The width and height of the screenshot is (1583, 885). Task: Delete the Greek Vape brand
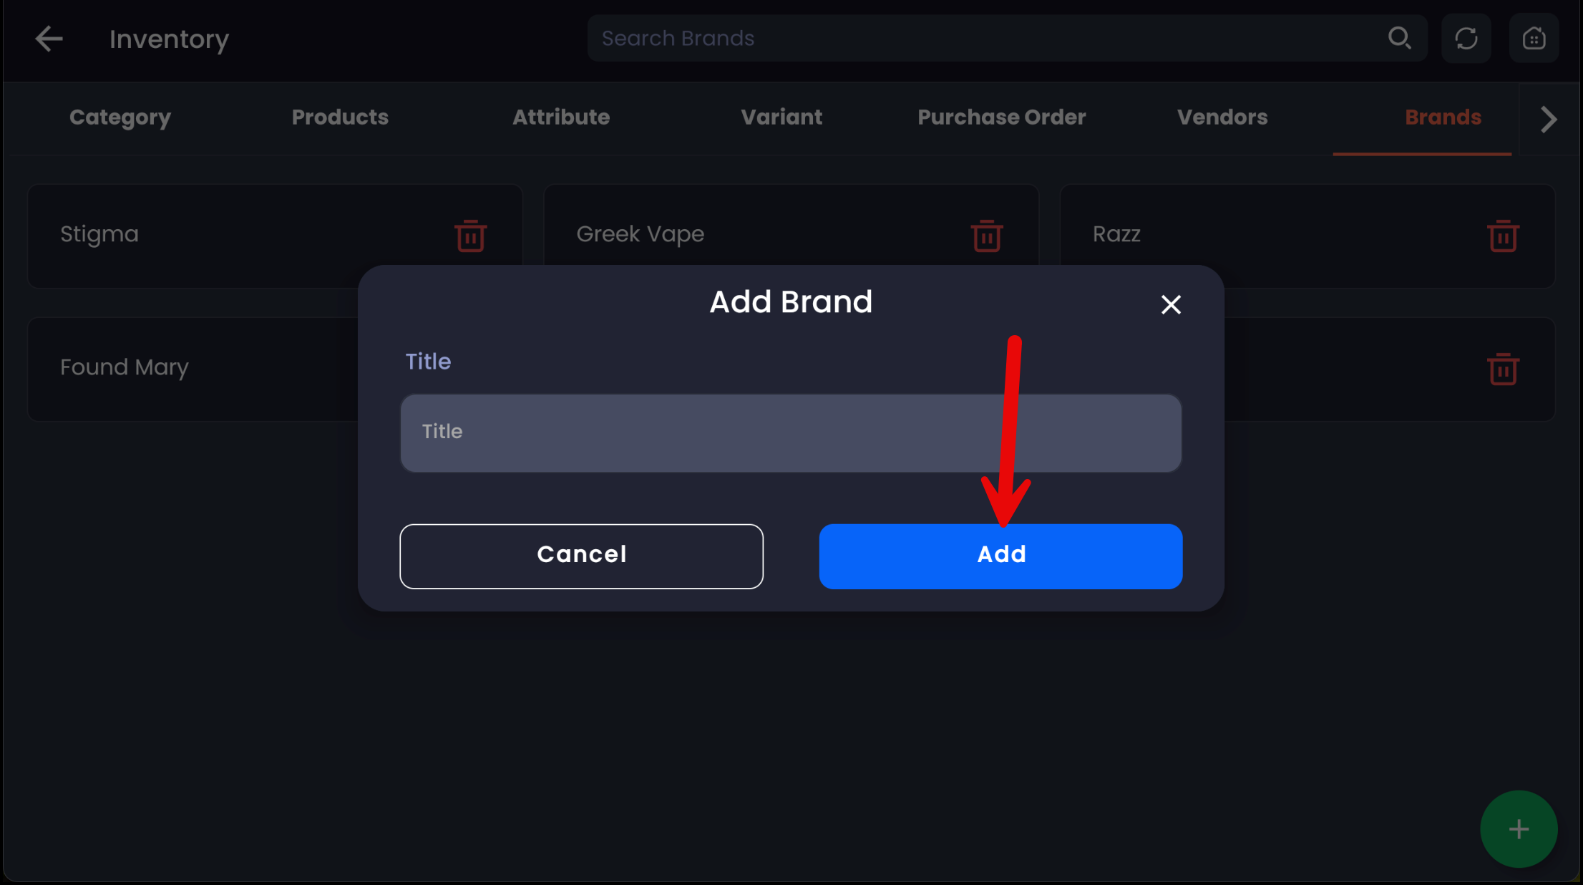pyautogui.click(x=986, y=236)
